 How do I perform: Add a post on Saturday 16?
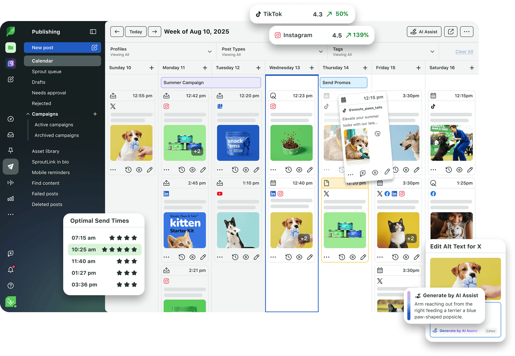coord(472,68)
